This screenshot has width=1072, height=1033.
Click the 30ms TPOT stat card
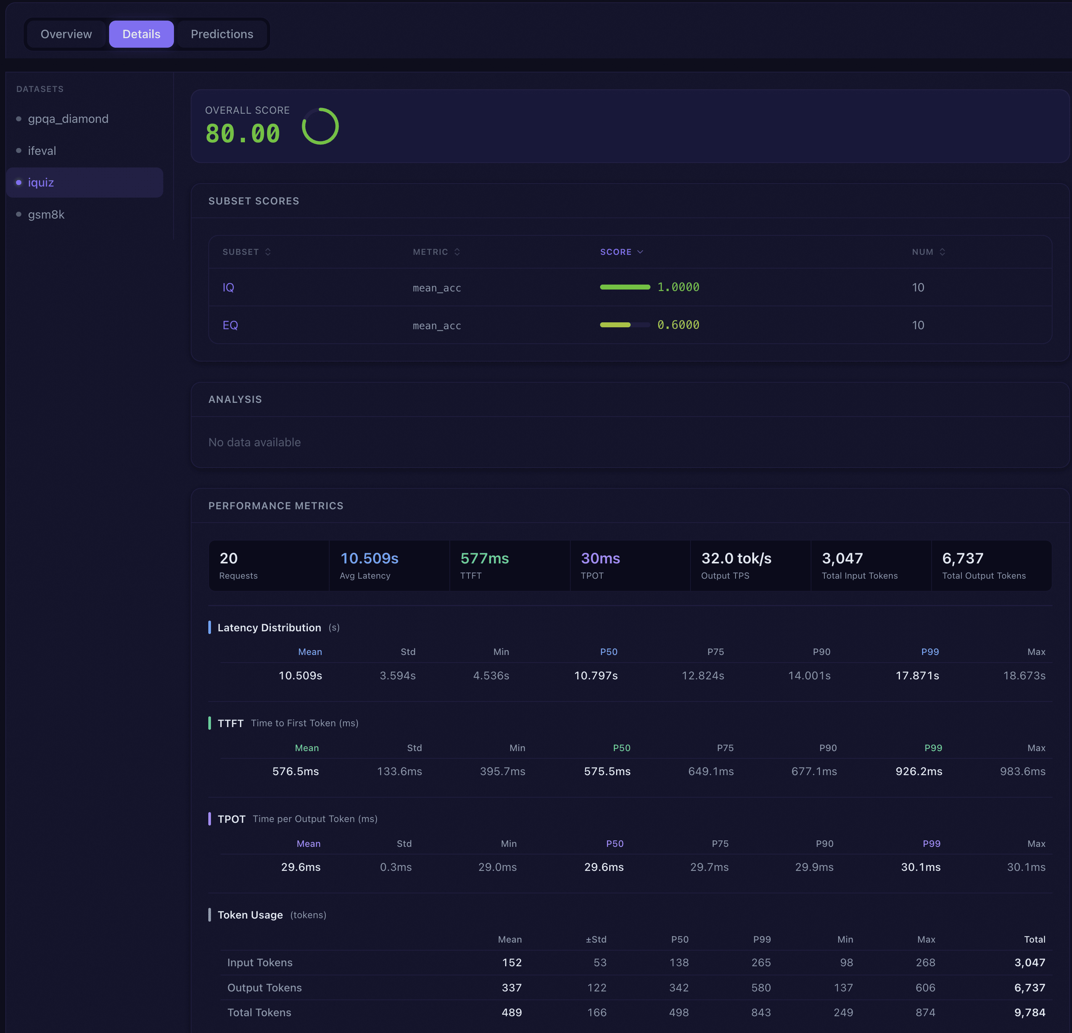click(630, 565)
